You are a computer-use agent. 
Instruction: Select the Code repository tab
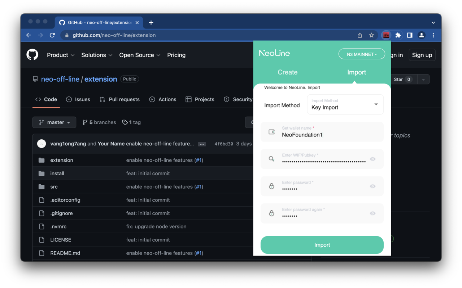click(x=46, y=99)
